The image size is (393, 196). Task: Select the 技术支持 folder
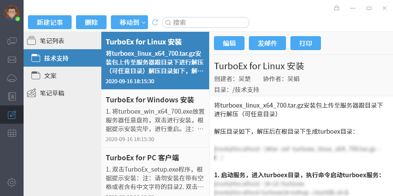tap(56, 58)
